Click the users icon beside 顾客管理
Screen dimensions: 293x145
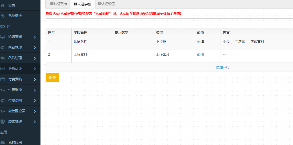(x=3, y=121)
